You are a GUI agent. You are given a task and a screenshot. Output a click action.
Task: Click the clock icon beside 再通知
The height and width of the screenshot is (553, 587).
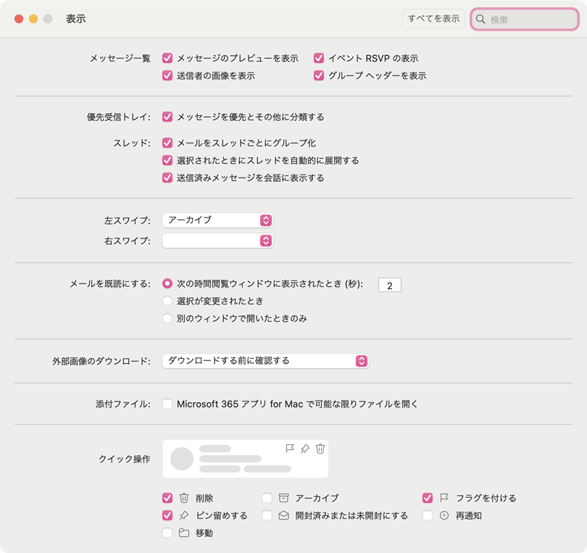point(444,516)
